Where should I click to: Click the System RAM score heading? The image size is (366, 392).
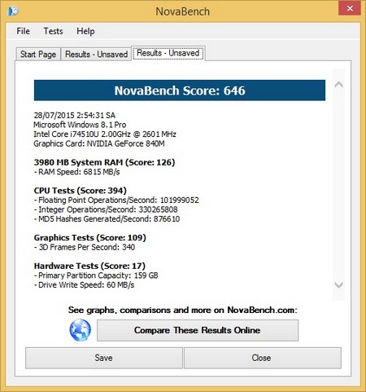pos(104,162)
